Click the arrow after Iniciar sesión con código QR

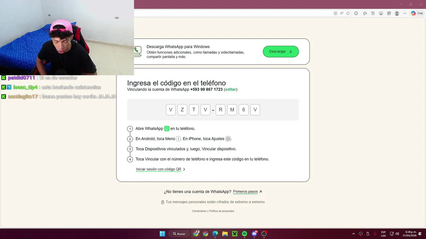pyautogui.click(x=184, y=169)
